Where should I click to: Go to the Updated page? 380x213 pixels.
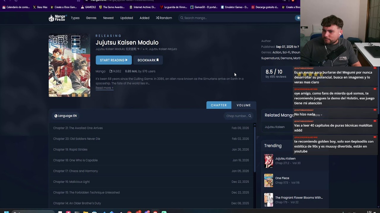(x=126, y=18)
